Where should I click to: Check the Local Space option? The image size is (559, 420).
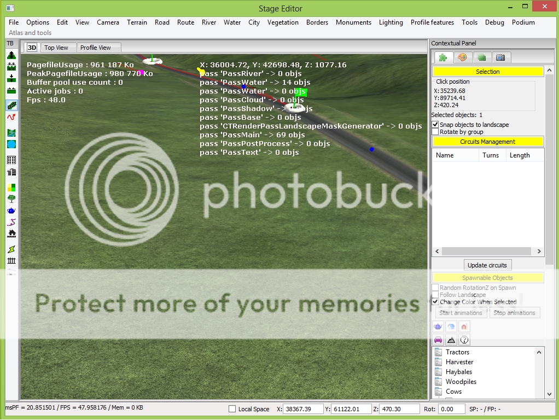232,409
